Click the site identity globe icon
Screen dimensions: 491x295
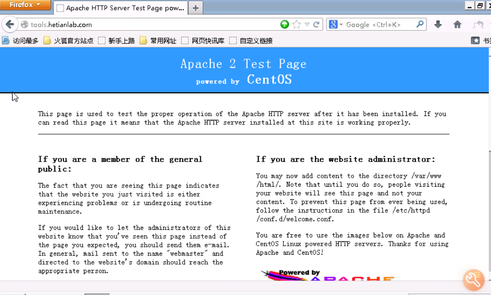24,24
